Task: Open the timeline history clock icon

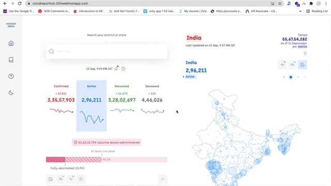Action: tap(124, 69)
